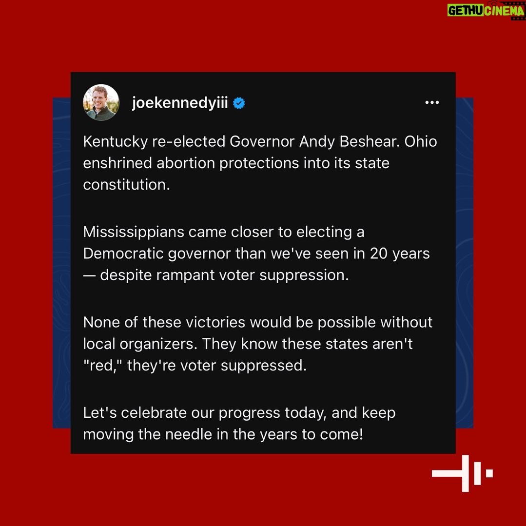Click the closing phrase "years to come!"

(x=312, y=434)
